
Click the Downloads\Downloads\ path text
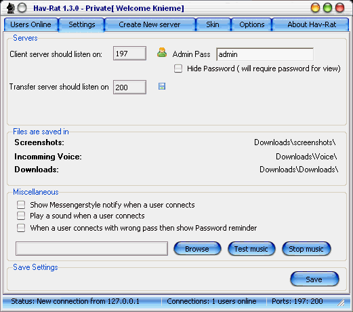tap(299, 170)
